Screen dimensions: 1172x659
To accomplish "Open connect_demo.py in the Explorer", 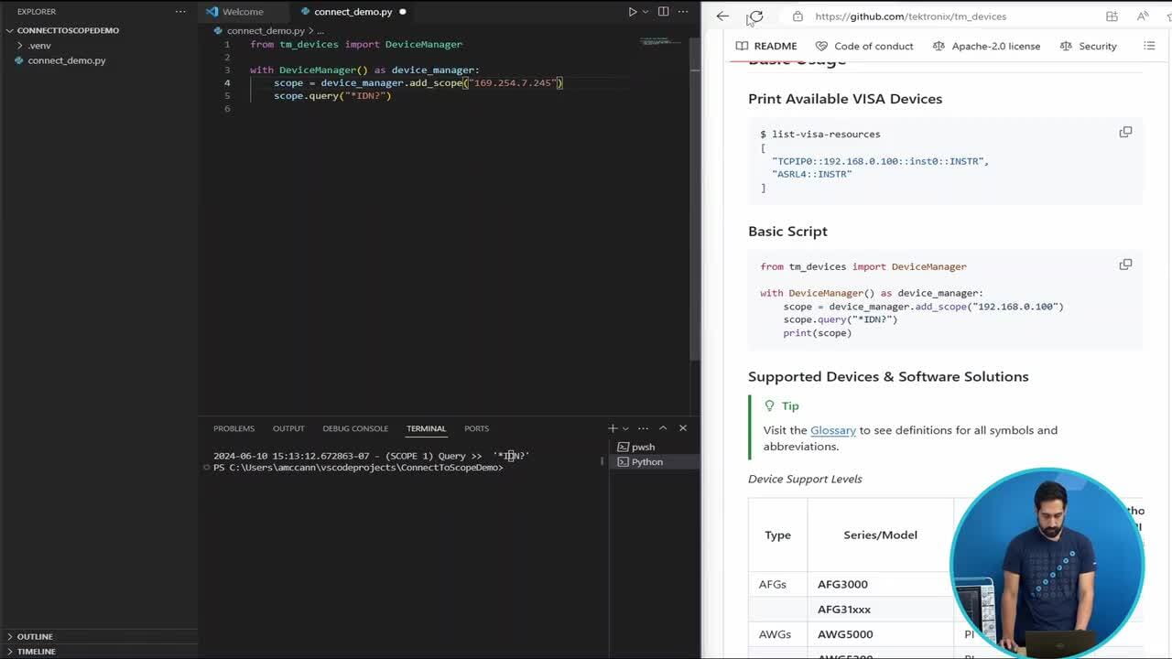I will [66, 60].
